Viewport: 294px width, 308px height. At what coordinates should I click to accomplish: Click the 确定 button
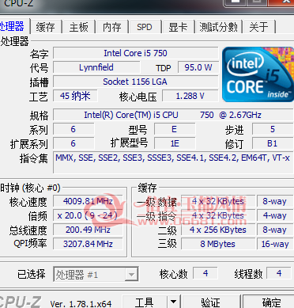click(x=269, y=302)
